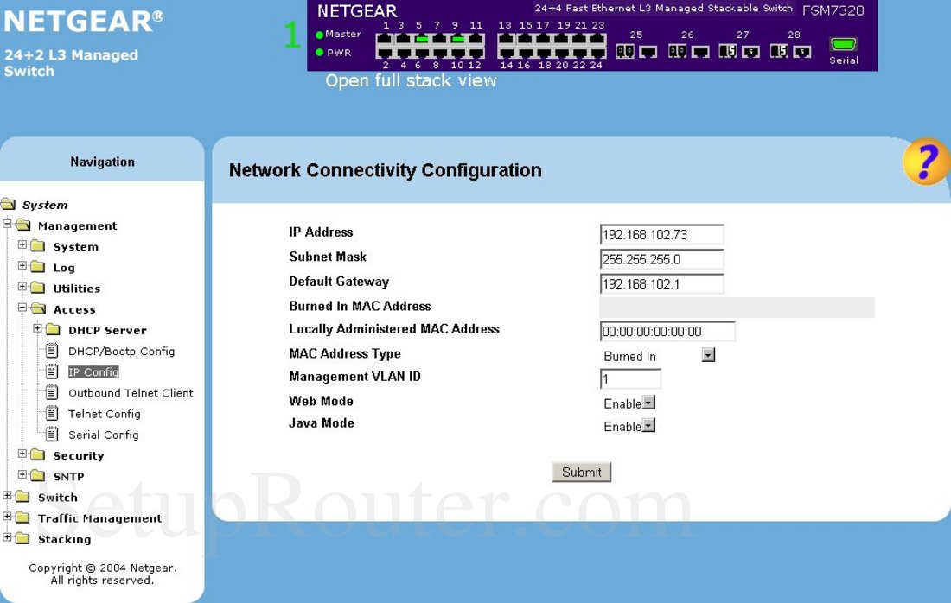This screenshot has width=951, height=603.
Task: Open full stack view link
Action: coord(411,80)
